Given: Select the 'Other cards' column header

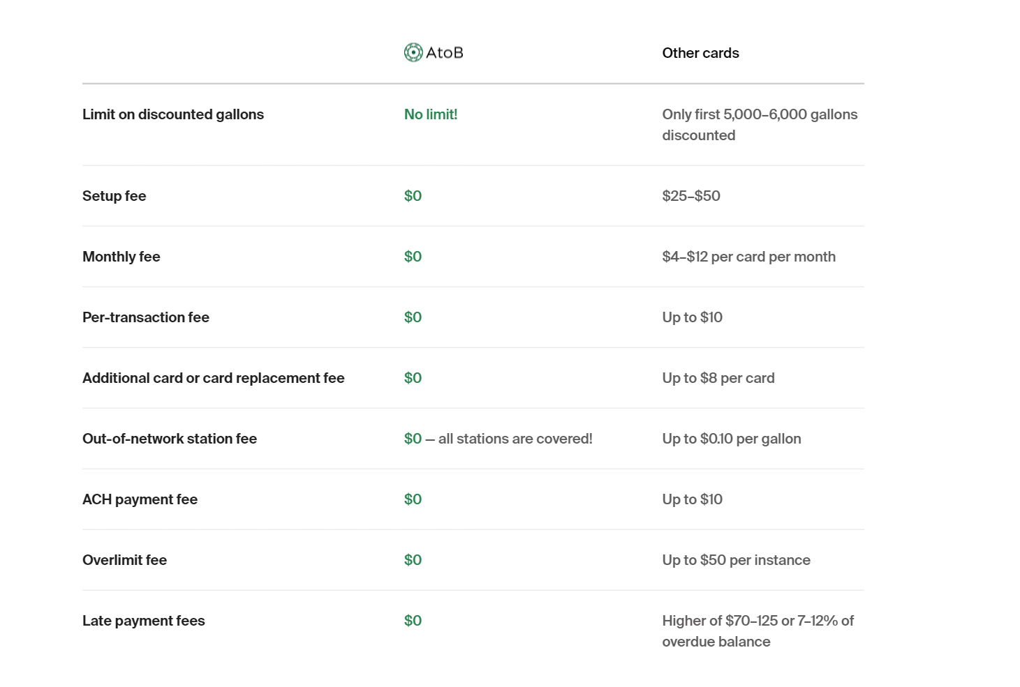Looking at the screenshot, I should click(x=700, y=53).
